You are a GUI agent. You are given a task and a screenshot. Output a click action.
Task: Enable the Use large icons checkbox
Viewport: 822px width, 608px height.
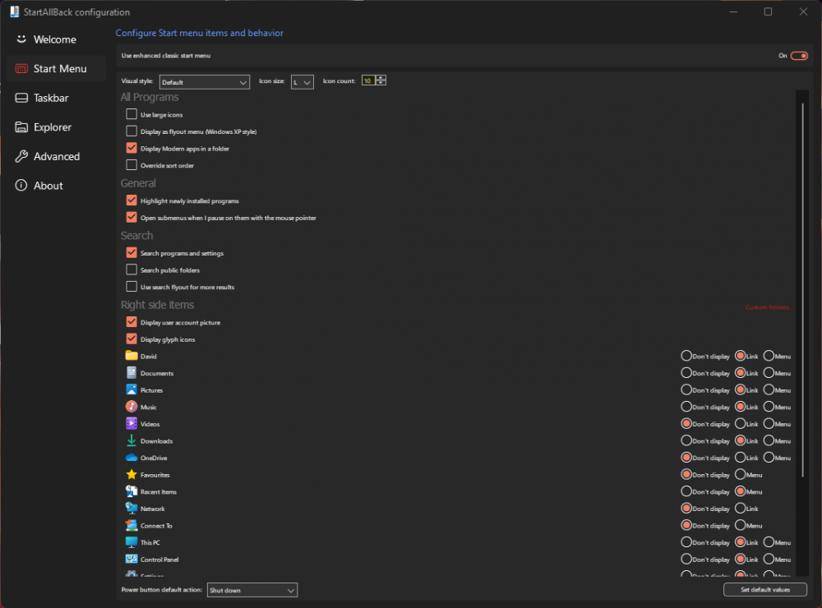point(132,114)
